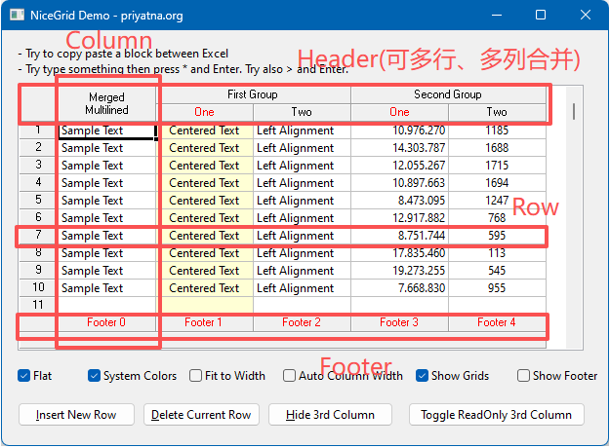This screenshot has width=610, height=448.
Task: Click the Centered Text cell in row 4
Action: 205,183
